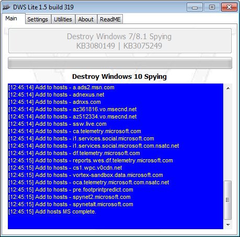This screenshot has width=240, height=237.
Task: Minimize the DWS Lite window
Action: pos(195,7)
